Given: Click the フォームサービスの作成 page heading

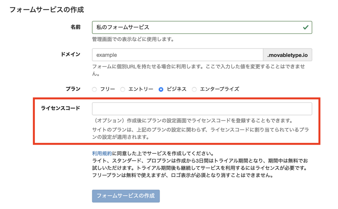Looking at the screenshot, I should click(x=47, y=10).
